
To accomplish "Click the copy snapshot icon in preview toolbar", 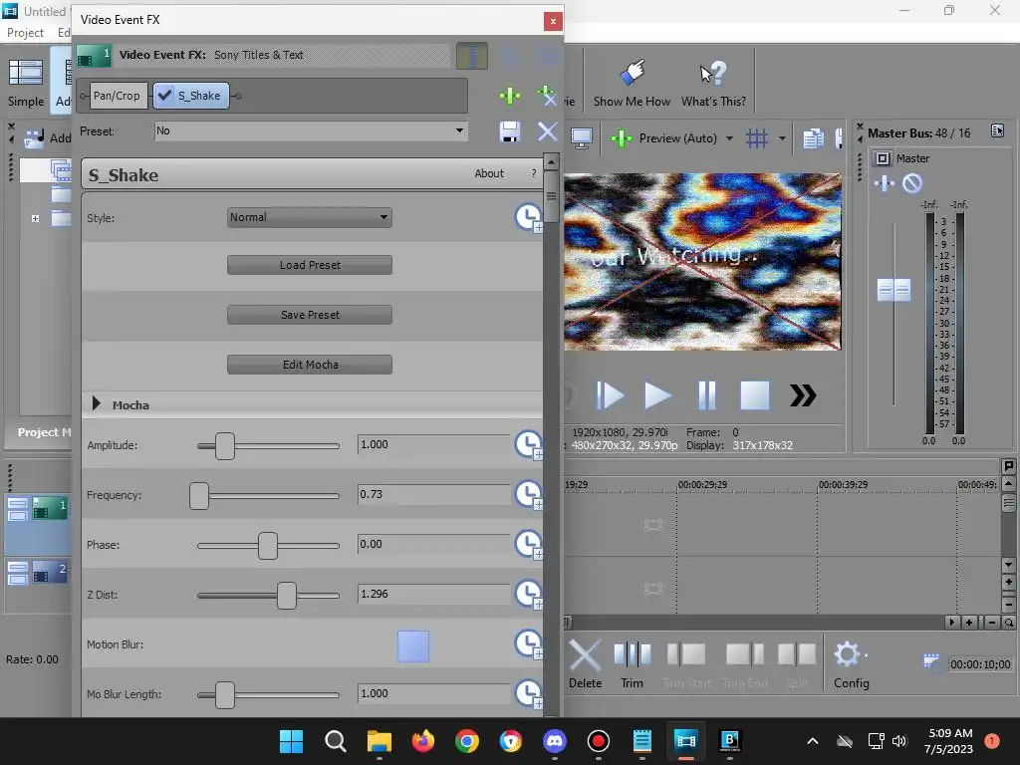I will tap(813, 137).
